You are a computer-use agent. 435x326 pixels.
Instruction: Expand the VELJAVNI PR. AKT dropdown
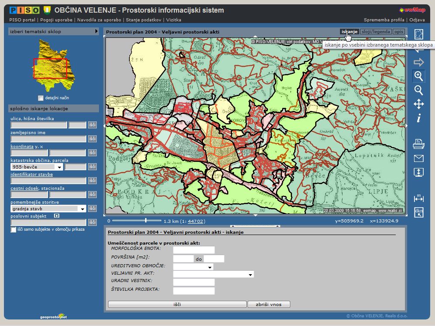(x=250, y=275)
